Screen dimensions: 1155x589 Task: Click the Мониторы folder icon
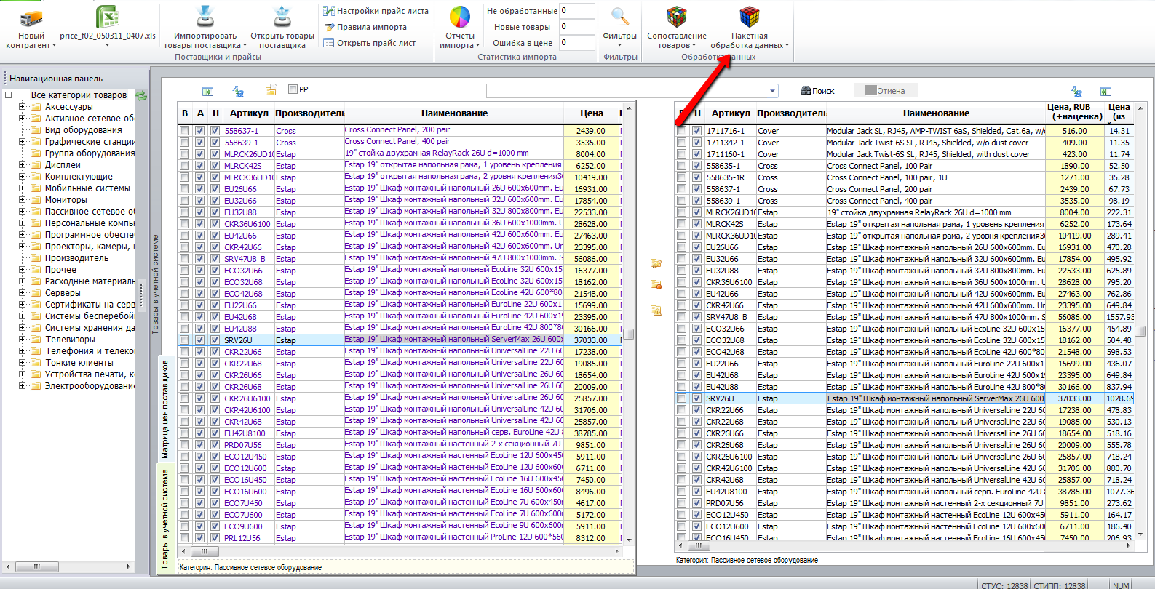(x=35, y=200)
